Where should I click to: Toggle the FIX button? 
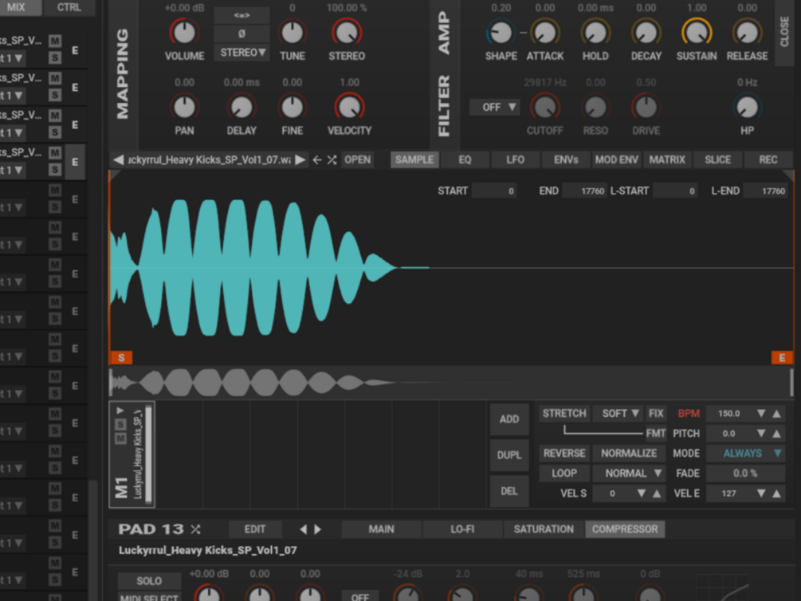656,414
